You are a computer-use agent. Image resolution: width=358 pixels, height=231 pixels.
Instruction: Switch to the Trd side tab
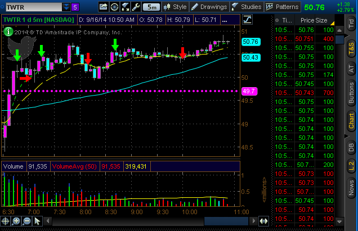coord(351,24)
